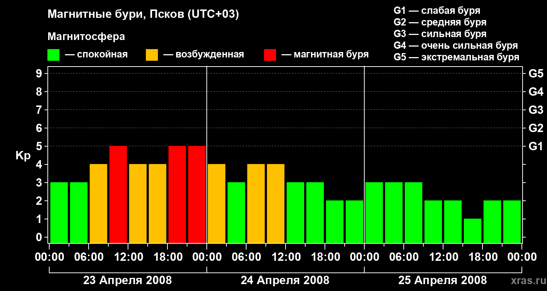Click the 'G4 — очень сильная буря' description line
547x291 pixels.
coord(456,45)
